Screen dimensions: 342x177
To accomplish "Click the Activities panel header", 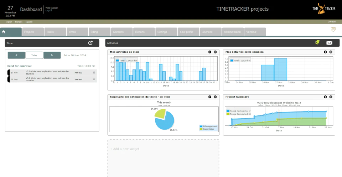I will click(222, 43).
